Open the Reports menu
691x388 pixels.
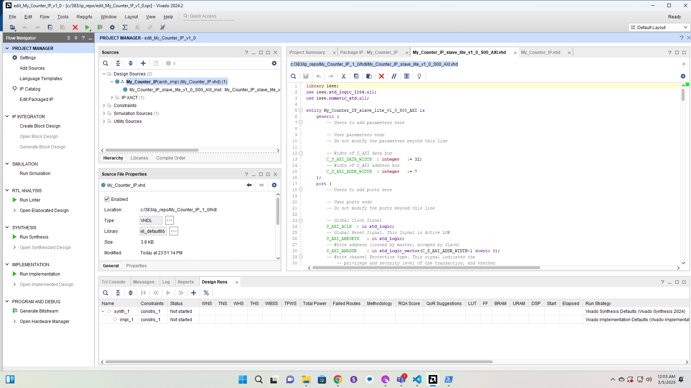pos(84,17)
